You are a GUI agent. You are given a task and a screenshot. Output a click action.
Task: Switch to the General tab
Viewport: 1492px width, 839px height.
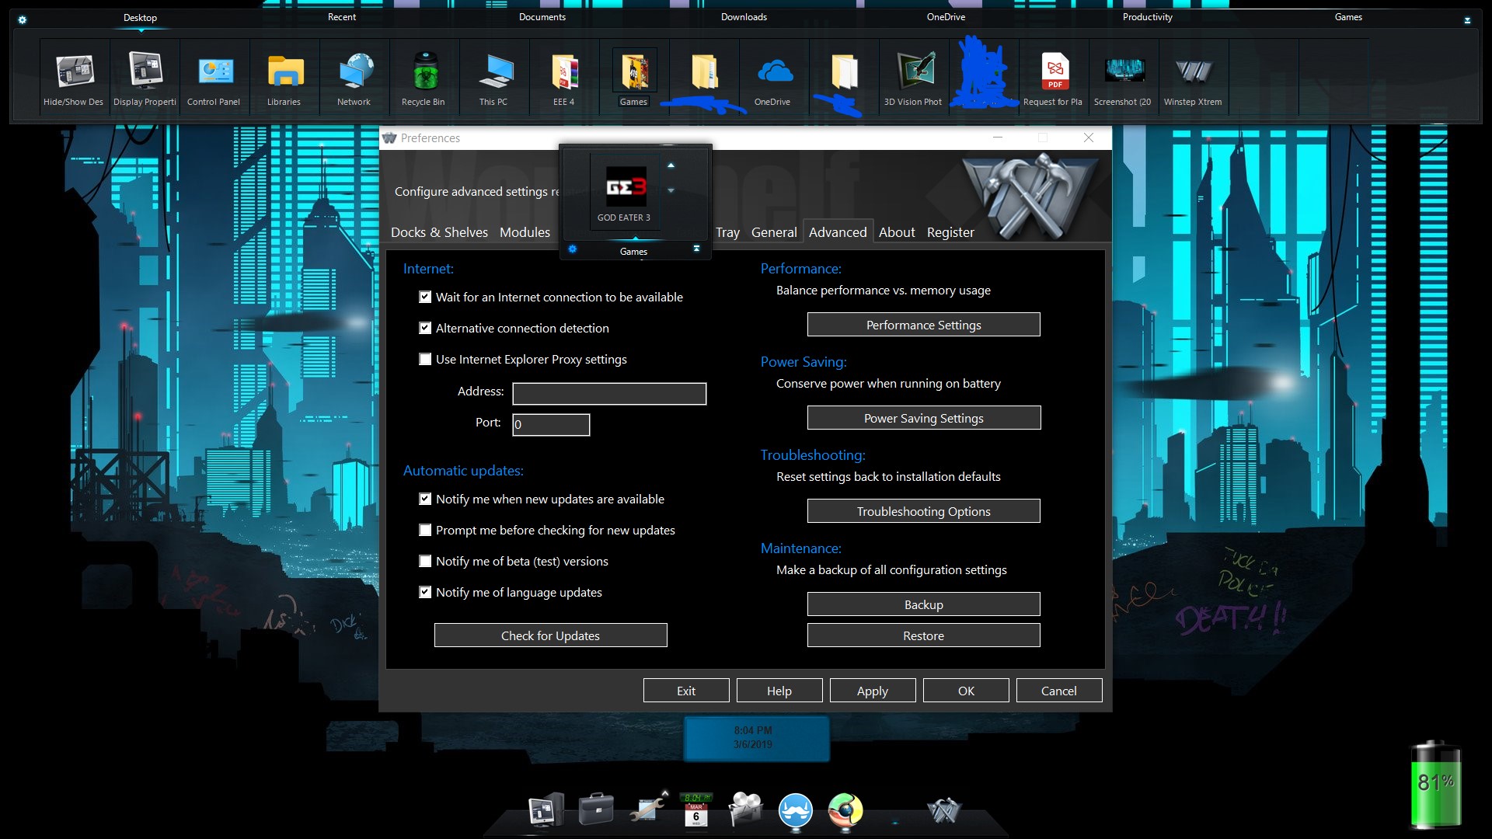tap(773, 232)
